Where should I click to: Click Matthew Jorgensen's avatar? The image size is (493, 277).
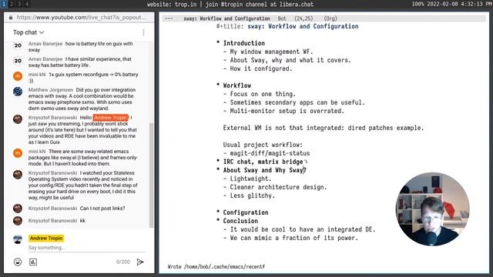(18, 92)
